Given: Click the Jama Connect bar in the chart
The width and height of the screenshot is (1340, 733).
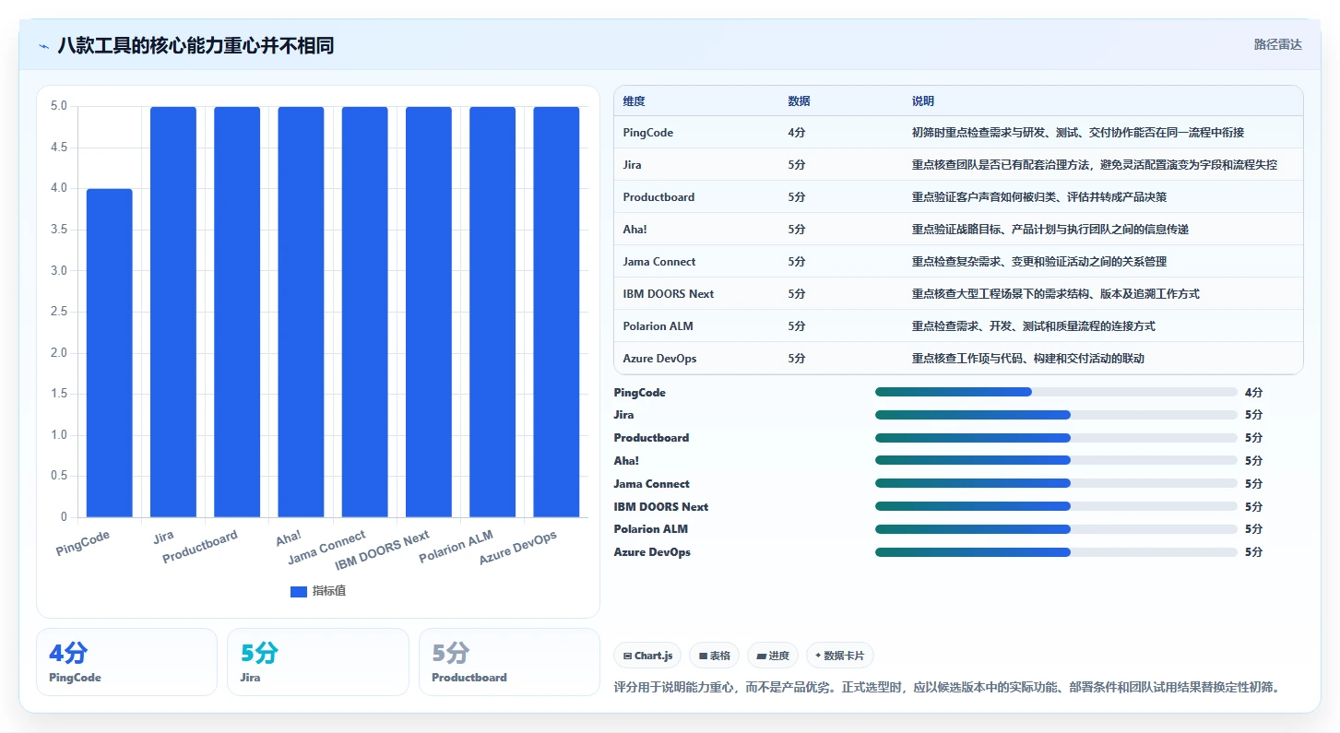Looking at the screenshot, I should 365,312.
